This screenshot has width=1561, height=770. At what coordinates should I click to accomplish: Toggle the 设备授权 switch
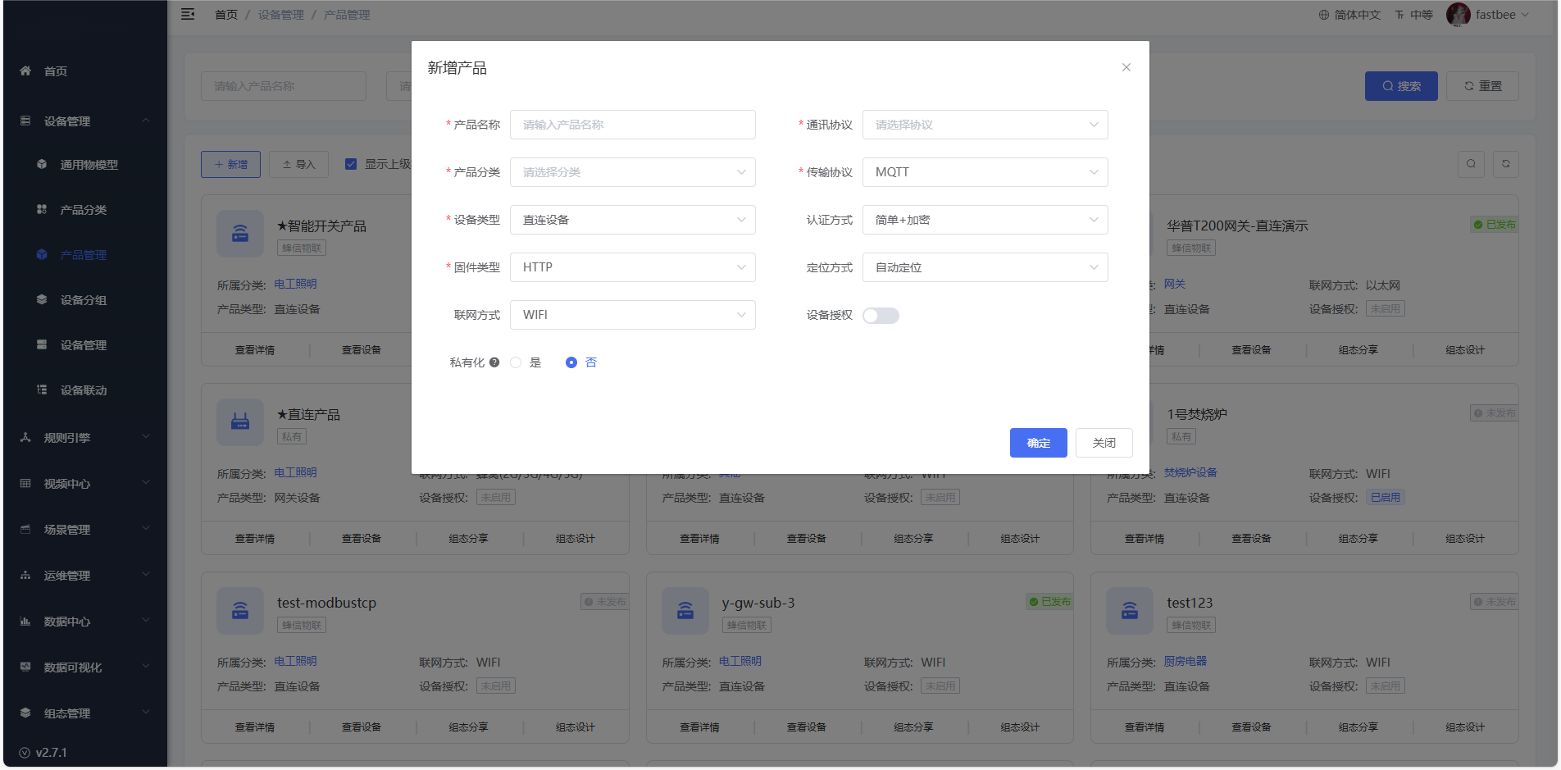[881, 316]
